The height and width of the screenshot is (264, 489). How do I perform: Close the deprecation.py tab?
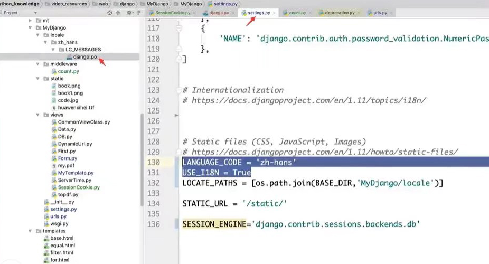click(359, 13)
